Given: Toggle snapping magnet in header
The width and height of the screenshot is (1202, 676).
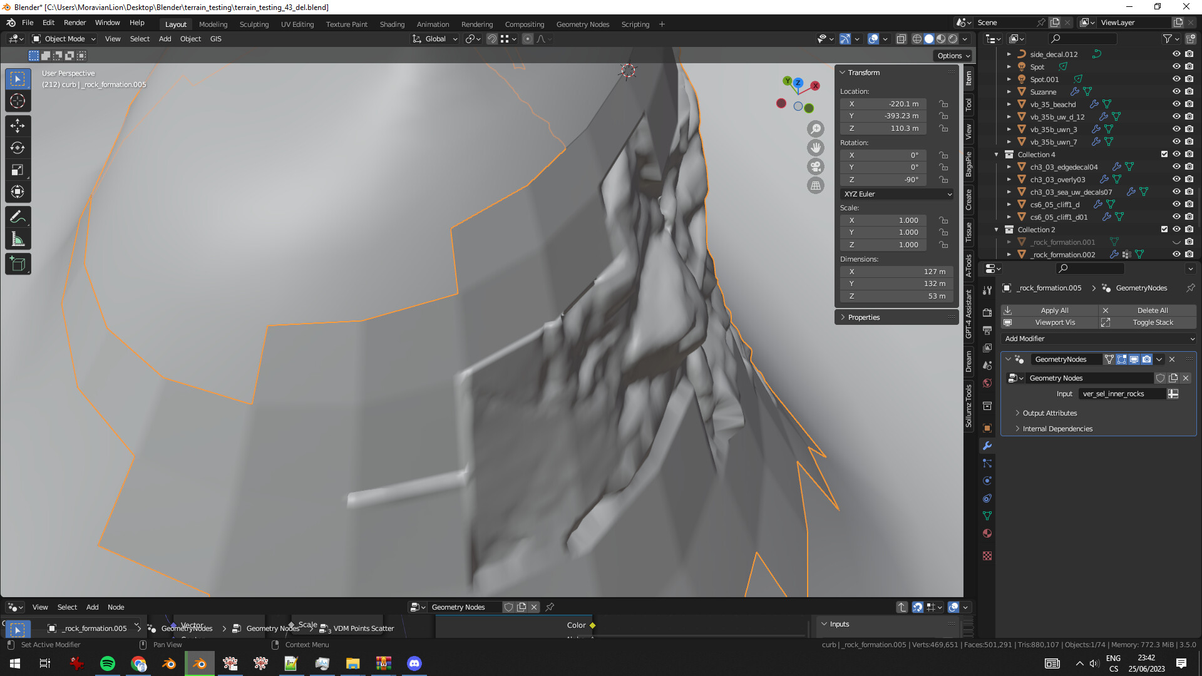Looking at the screenshot, I should point(492,39).
